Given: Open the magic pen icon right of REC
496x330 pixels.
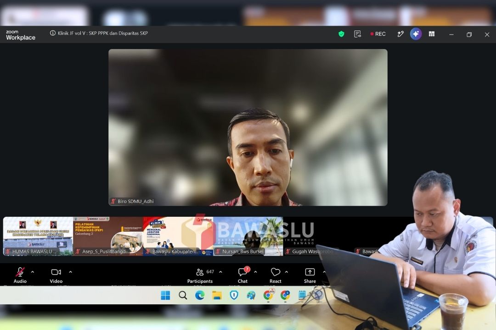Looking at the screenshot, I should tap(400, 34).
